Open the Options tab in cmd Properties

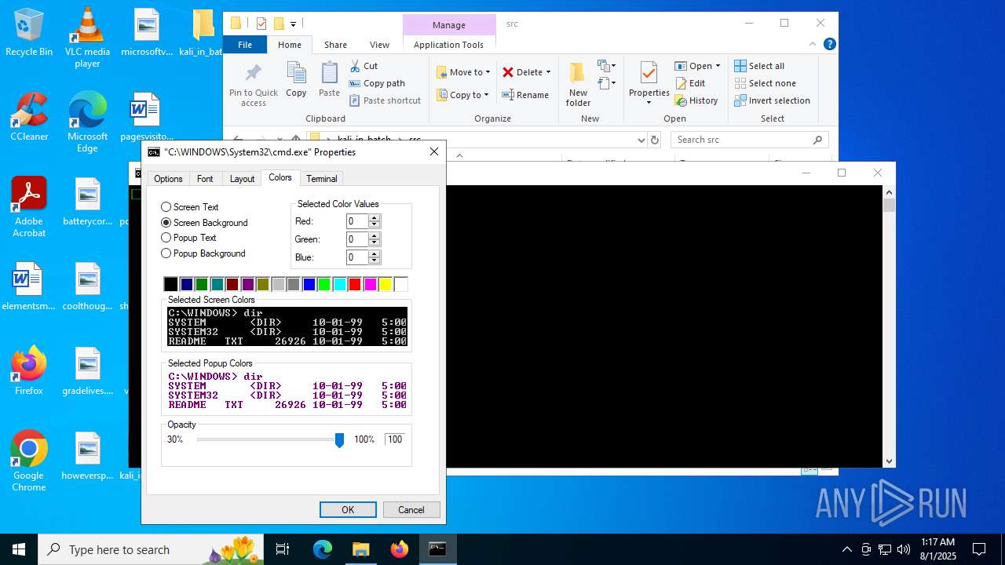(x=168, y=179)
